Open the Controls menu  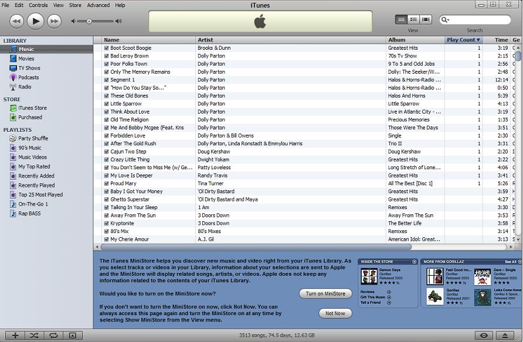click(38, 5)
